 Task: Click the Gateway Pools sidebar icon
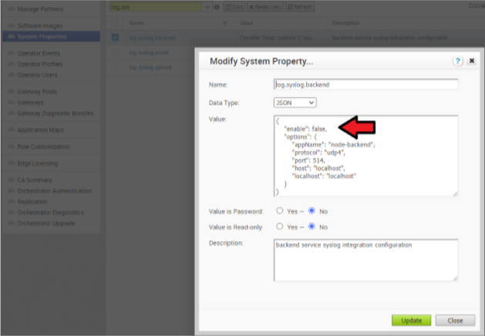click(x=12, y=90)
